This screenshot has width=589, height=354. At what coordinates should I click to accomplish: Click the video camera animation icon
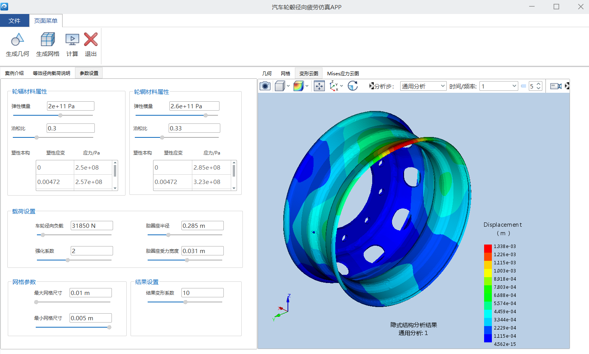pos(556,86)
